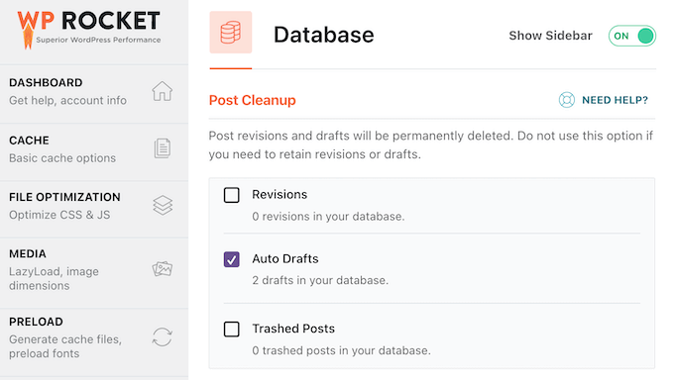Click the Revisions label text
The width and height of the screenshot is (674, 380).
(280, 195)
